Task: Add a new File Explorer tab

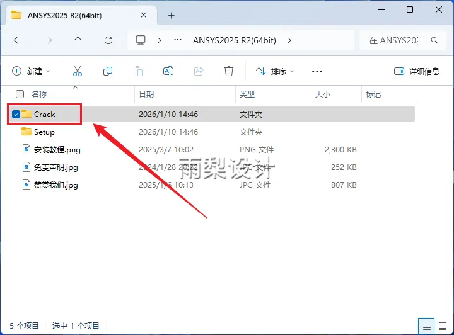Action: coord(171,15)
